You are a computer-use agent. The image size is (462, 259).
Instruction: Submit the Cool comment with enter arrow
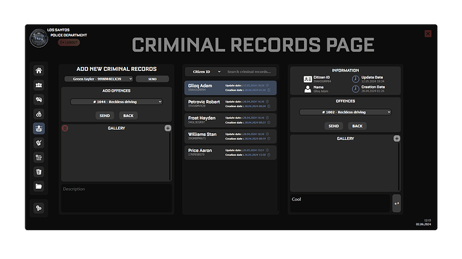coord(396,203)
